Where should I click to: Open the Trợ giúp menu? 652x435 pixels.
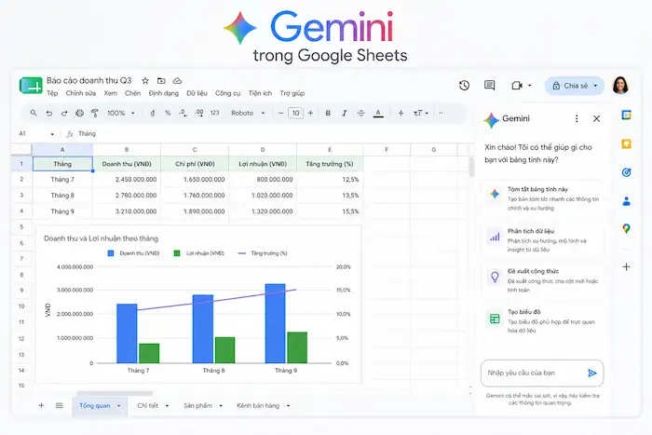292,93
